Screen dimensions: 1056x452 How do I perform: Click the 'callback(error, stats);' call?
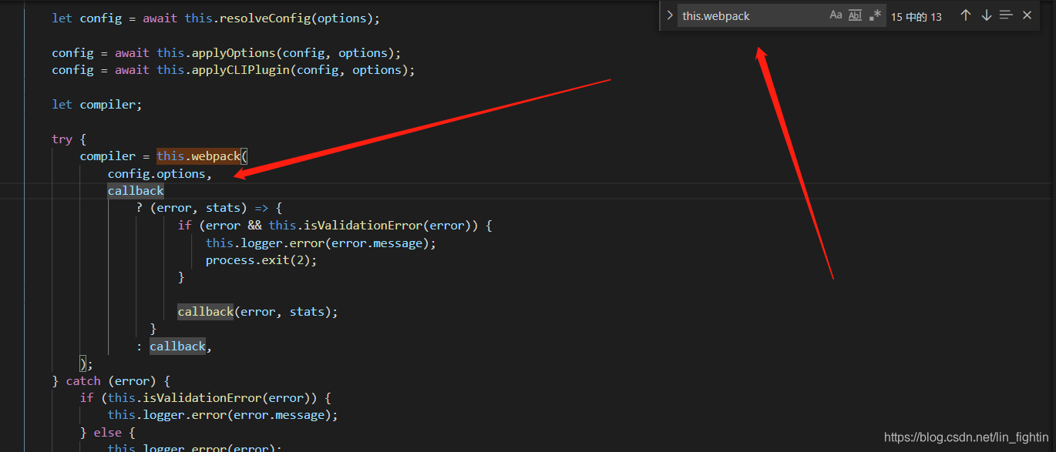[258, 312]
